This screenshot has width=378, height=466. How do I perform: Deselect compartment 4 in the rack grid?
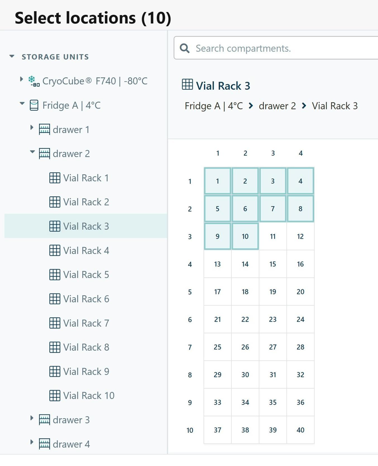tap(300, 181)
